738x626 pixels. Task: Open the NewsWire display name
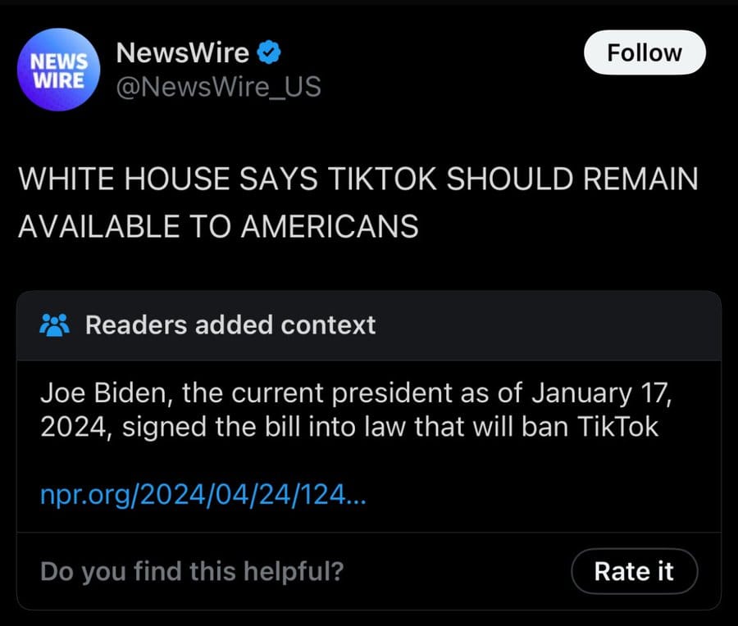coord(183,52)
